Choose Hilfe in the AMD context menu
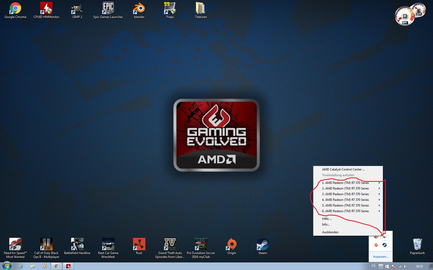The image size is (433, 270). click(348, 219)
